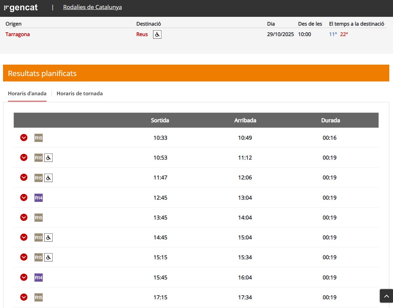
Task: Click the R14 line badge for 12:45 train
Action: click(39, 198)
